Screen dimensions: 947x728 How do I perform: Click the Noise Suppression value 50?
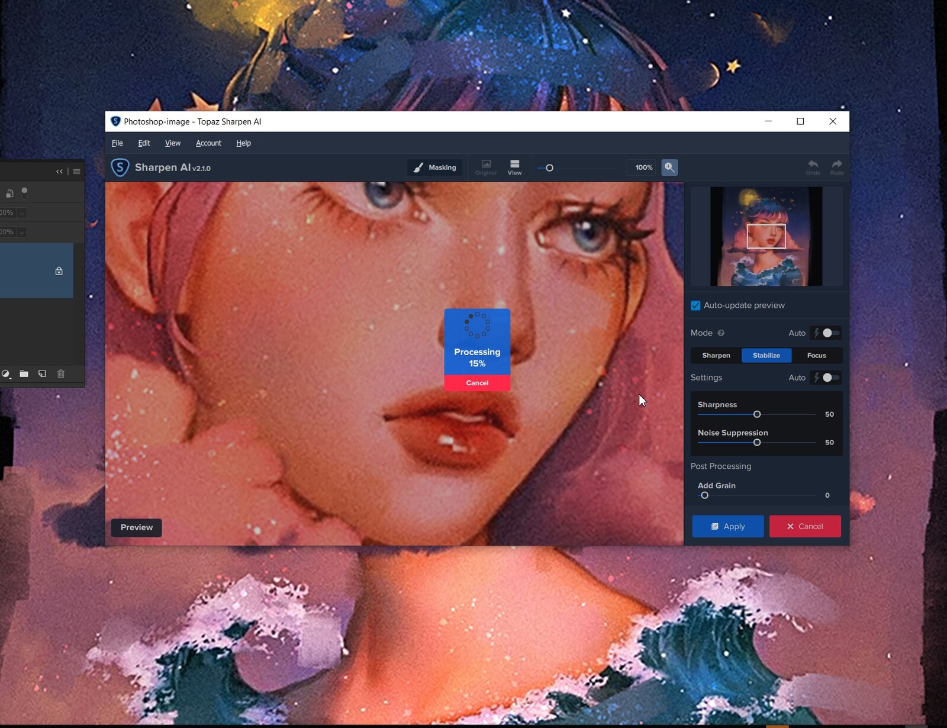coord(829,443)
